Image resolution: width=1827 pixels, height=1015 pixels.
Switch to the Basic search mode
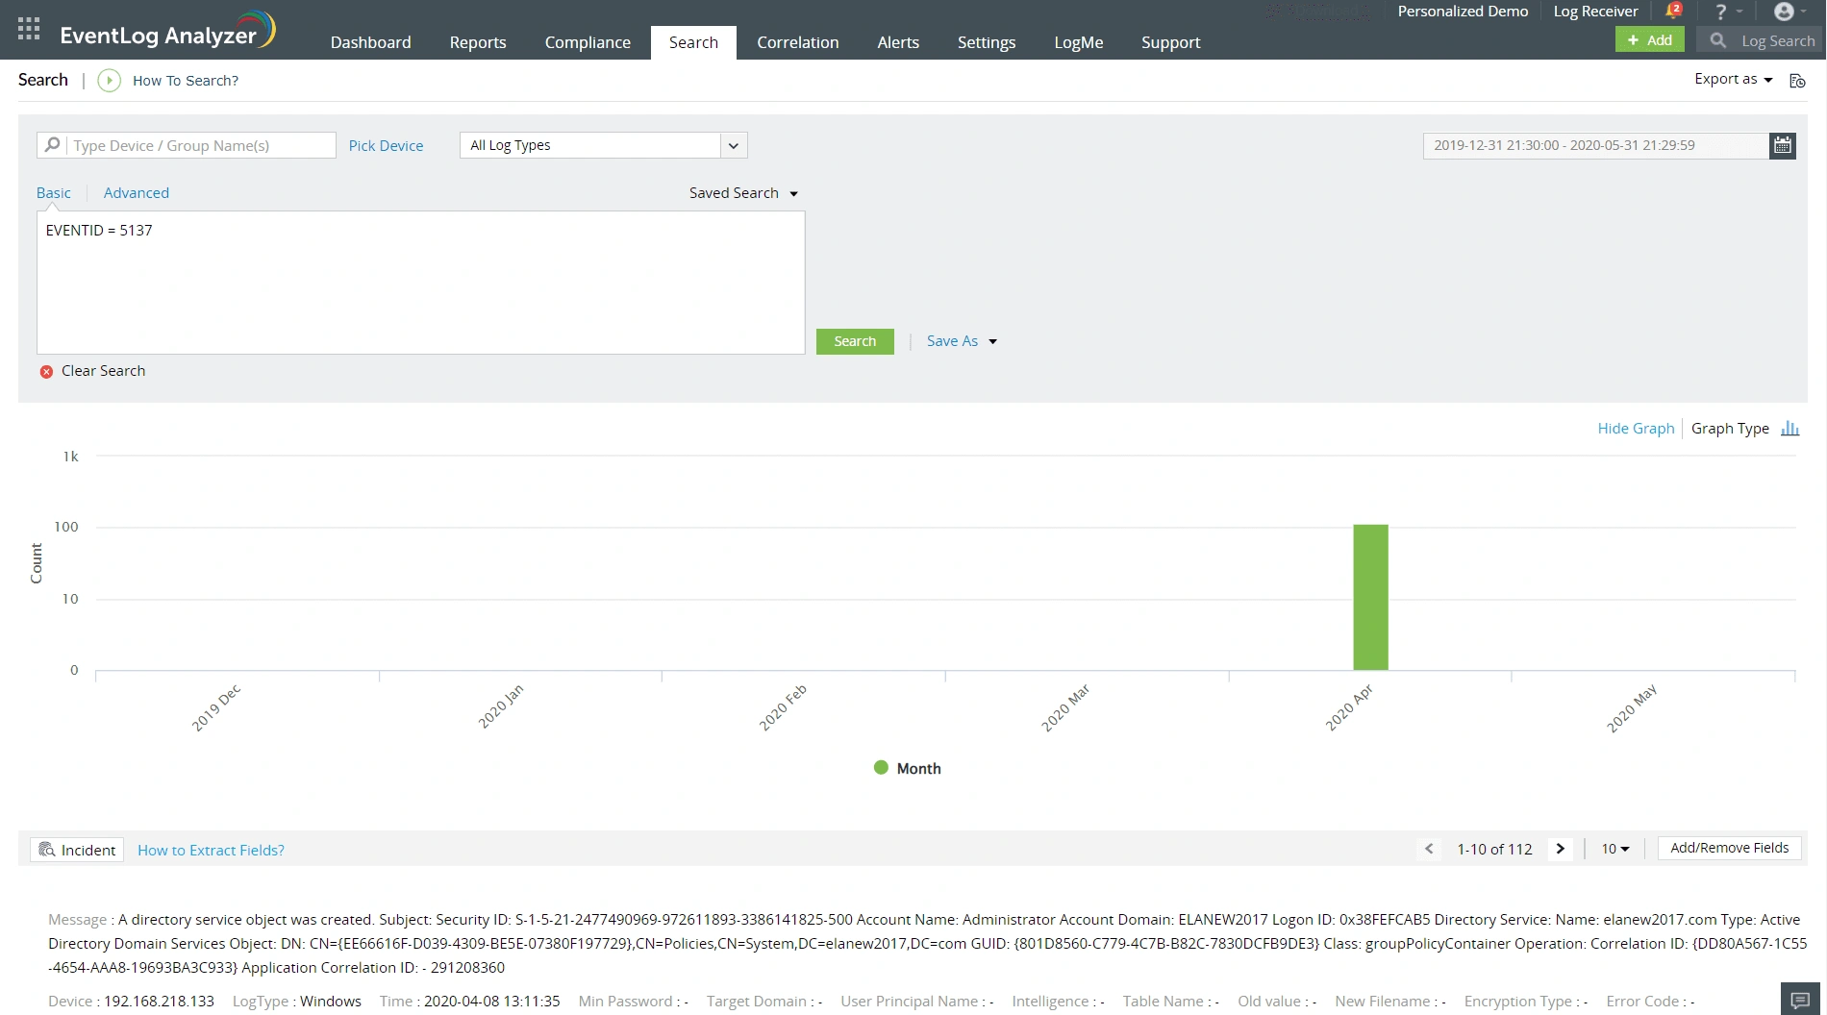pos(54,193)
